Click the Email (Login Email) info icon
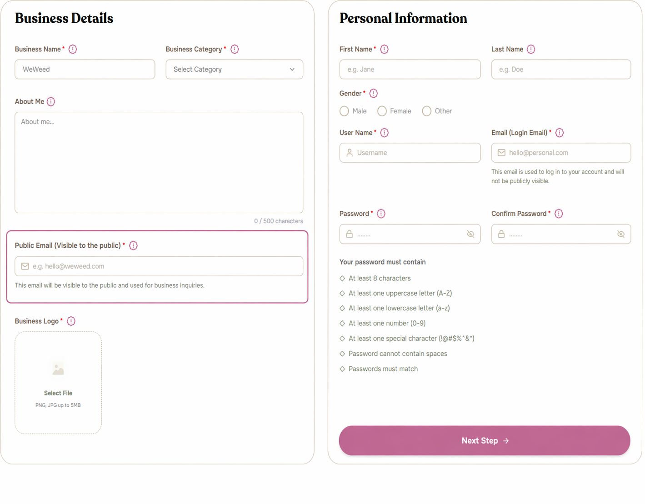This screenshot has width=645, height=504. tap(560, 133)
